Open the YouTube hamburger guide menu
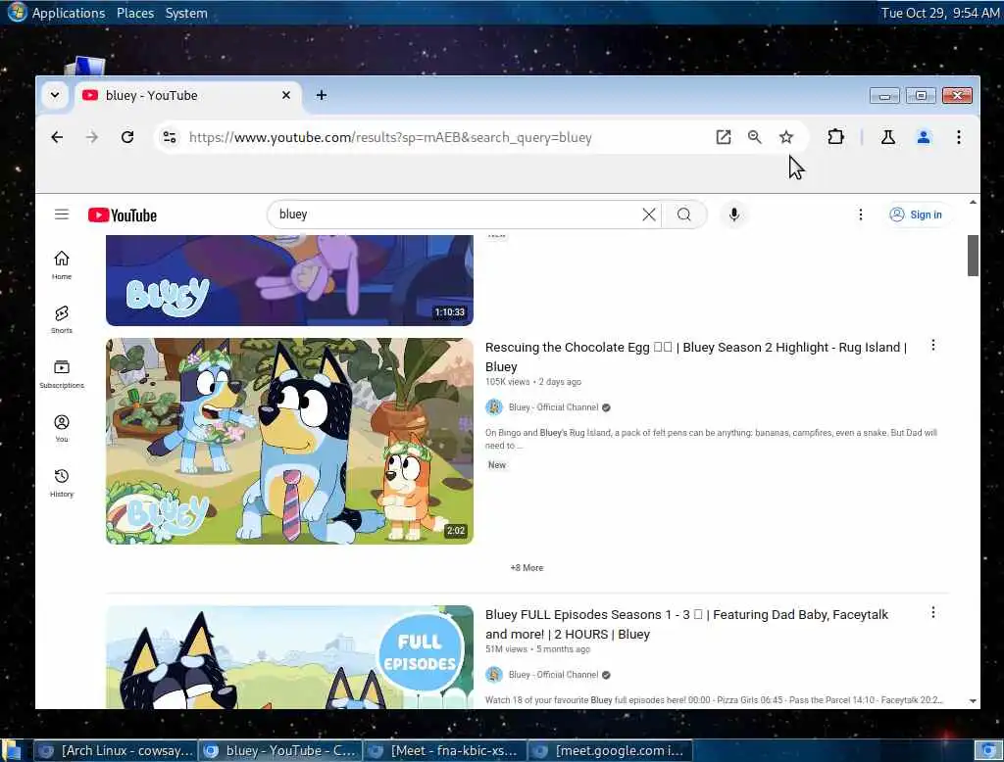This screenshot has height=762, width=1004. point(62,214)
